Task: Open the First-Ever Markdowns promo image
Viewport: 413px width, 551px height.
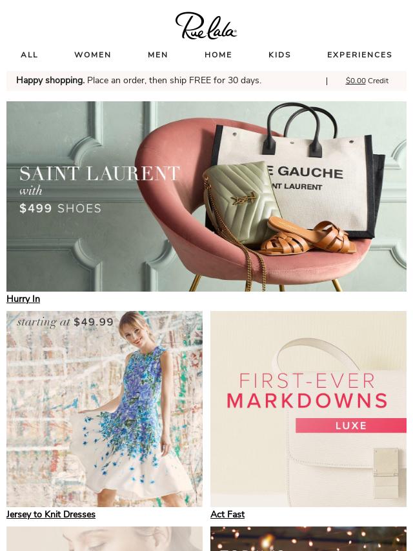Action: coord(308,408)
